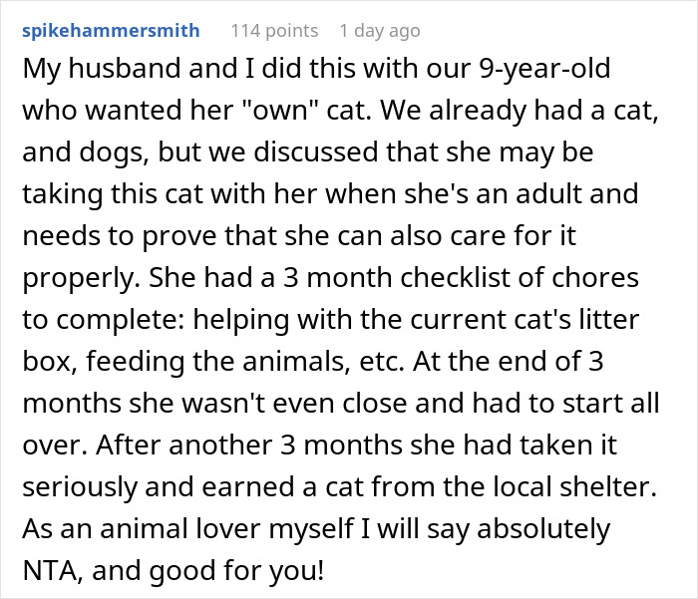Viewport: 698px width, 599px height.
Task: Open spikehammersmith's user profile link
Action: [111, 31]
